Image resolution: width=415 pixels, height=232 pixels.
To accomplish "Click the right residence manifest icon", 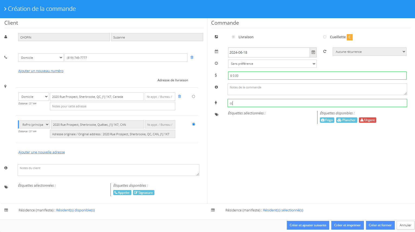I will [x=213, y=210].
